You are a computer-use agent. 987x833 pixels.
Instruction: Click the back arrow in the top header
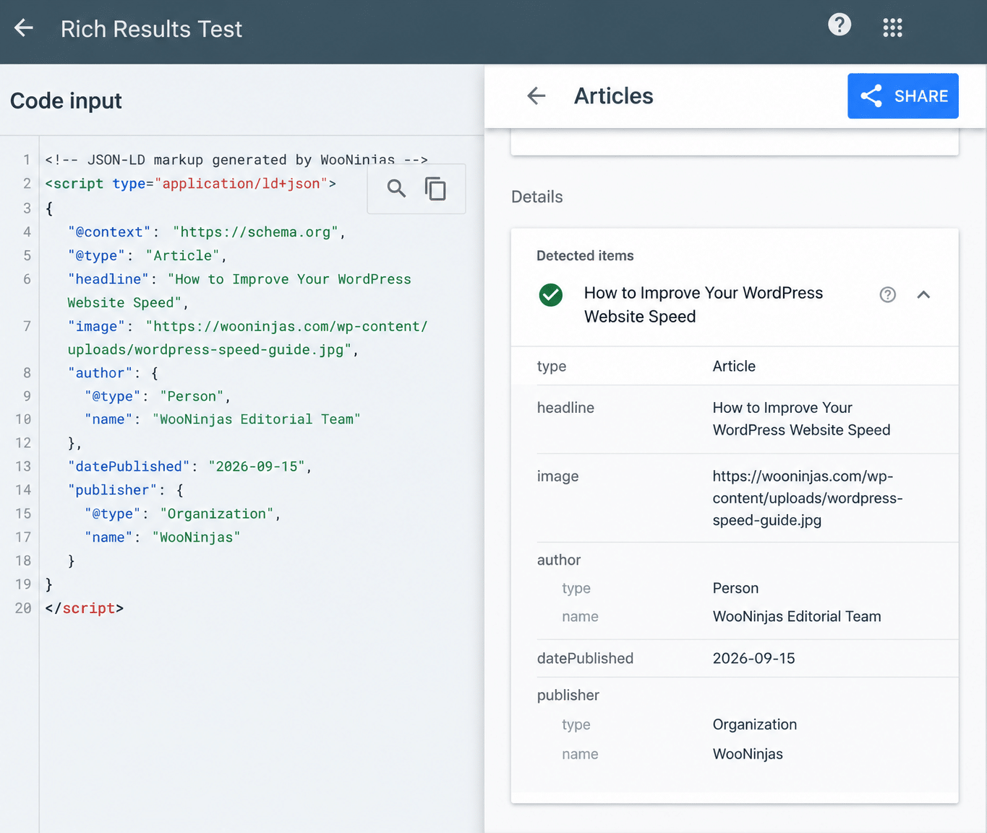tap(24, 28)
